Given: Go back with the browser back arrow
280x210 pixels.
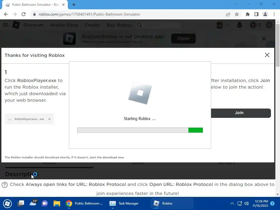Looking at the screenshot, I should (6, 14).
